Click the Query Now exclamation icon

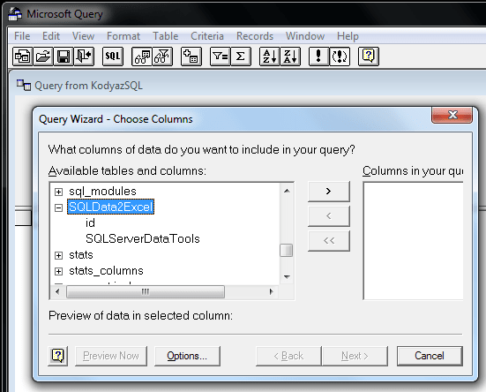click(x=318, y=57)
